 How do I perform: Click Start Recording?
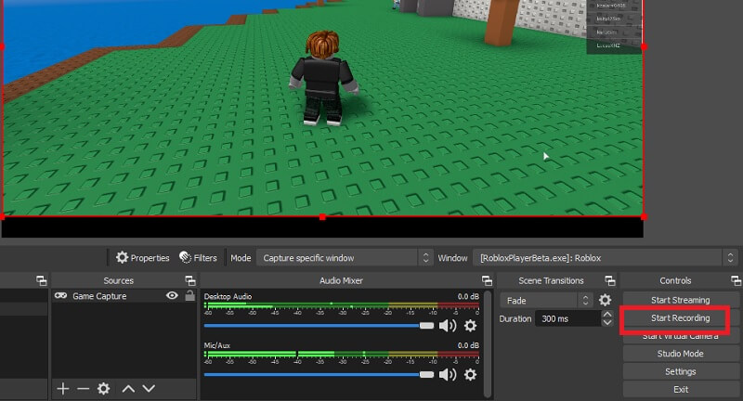tap(681, 318)
